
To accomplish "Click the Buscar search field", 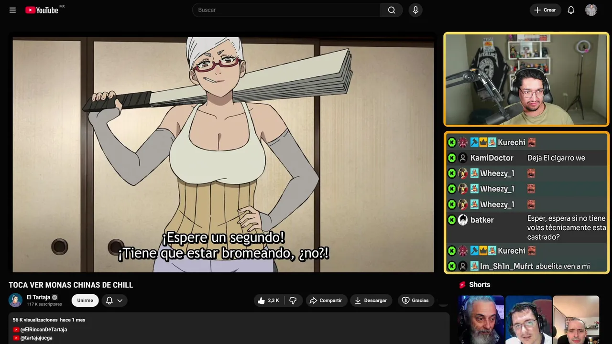I will click(x=286, y=10).
